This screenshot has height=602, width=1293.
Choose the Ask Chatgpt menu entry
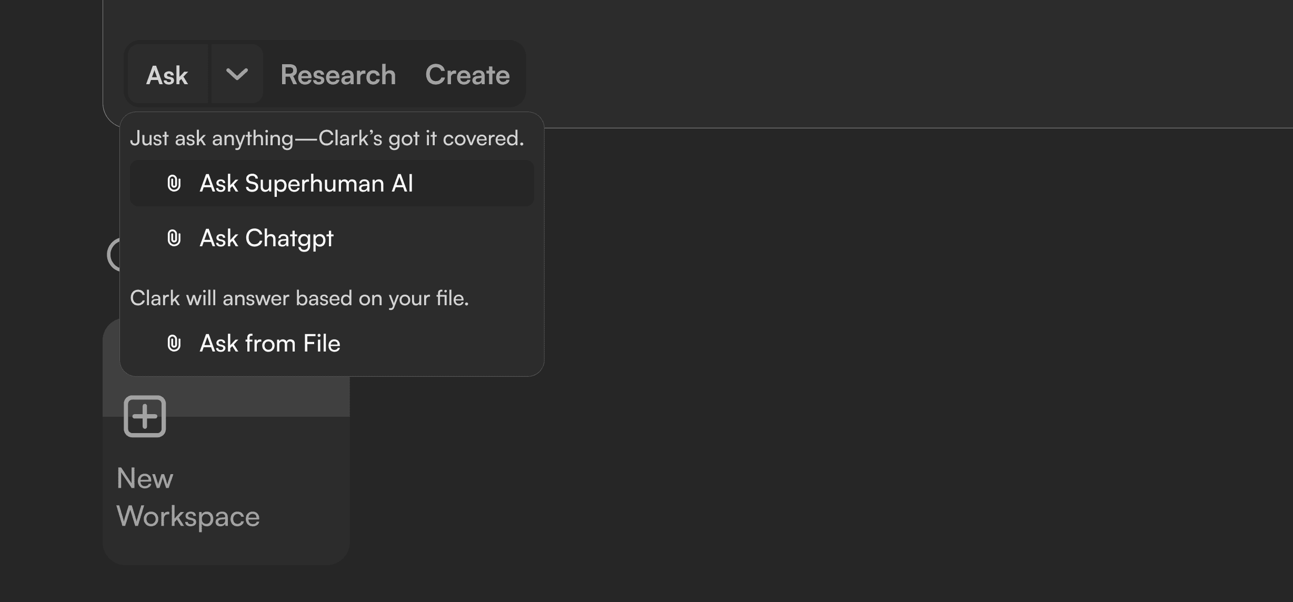coord(266,238)
